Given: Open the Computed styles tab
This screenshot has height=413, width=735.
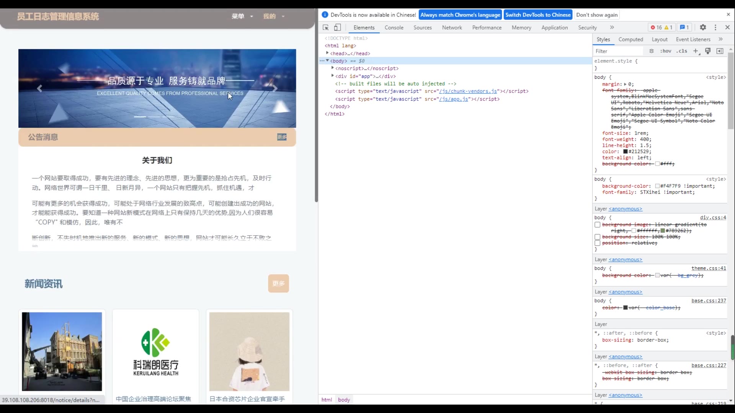Looking at the screenshot, I should [630, 39].
